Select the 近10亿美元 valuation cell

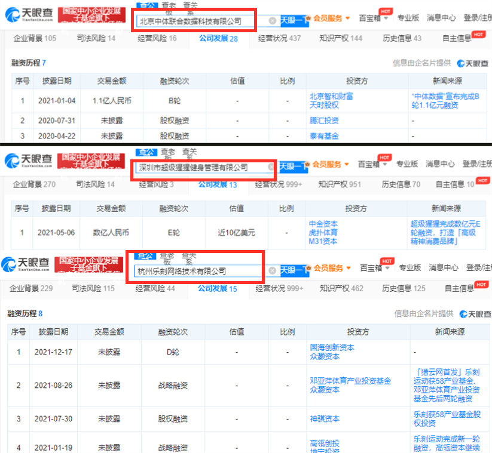[237, 233]
